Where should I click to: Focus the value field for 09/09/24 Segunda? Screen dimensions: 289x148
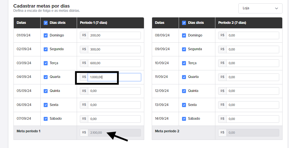253,49
